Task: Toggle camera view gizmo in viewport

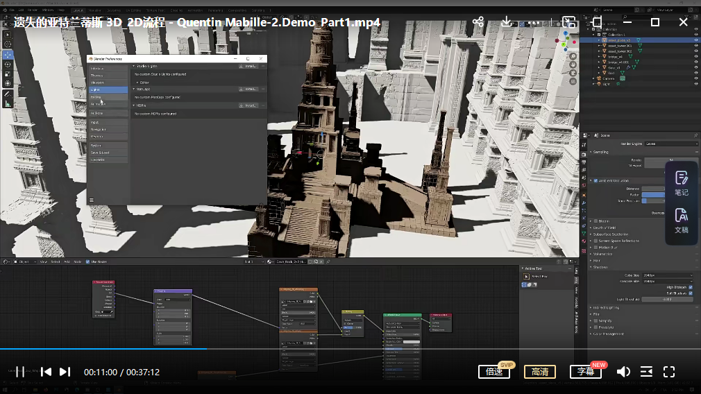Action: pyautogui.click(x=573, y=73)
